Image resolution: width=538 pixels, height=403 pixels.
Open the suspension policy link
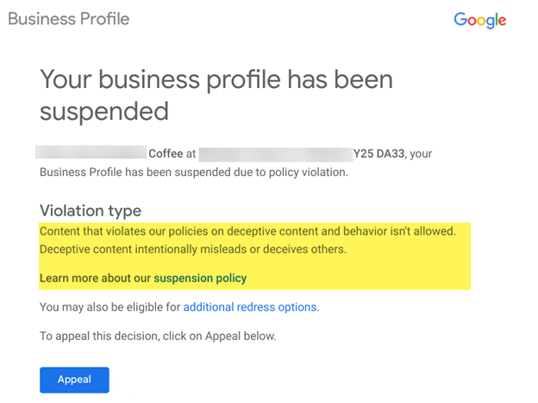pos(200,278)
